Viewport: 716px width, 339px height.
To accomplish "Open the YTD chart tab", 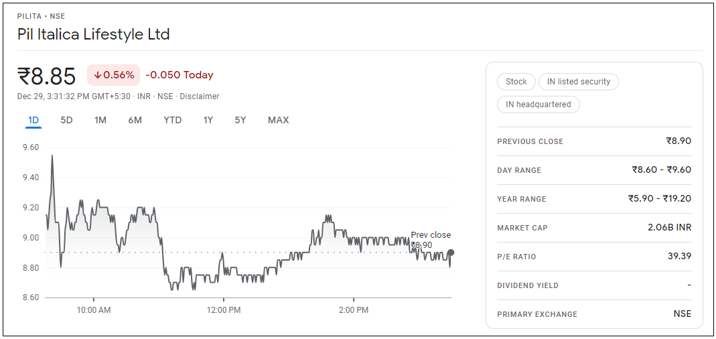I will pyautogui.click(x=173, y=120).
